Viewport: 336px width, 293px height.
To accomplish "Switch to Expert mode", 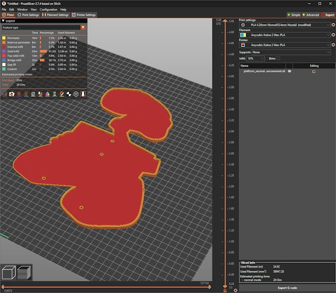I will tap(327, 15).
